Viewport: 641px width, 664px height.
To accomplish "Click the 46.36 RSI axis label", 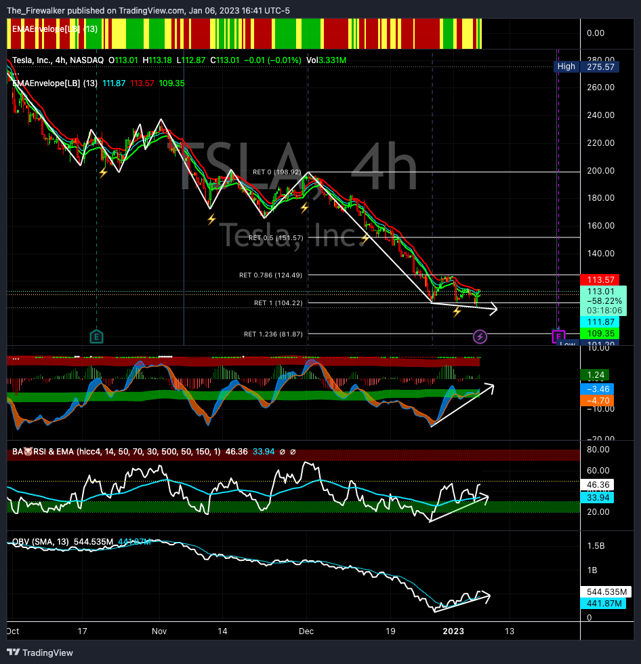I will pyautogui.click(x=597, y=484).
